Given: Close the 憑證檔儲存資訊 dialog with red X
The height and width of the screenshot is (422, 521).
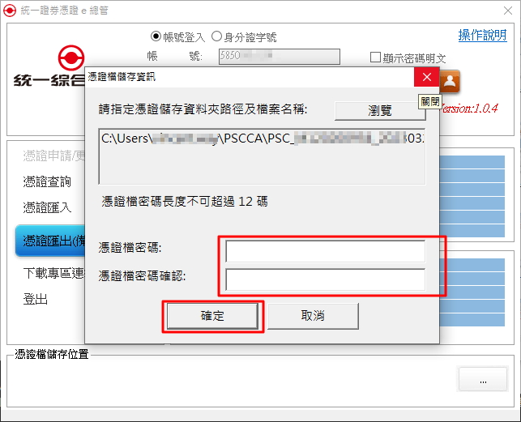Looking at the screenshot, I should pos(427,77).
